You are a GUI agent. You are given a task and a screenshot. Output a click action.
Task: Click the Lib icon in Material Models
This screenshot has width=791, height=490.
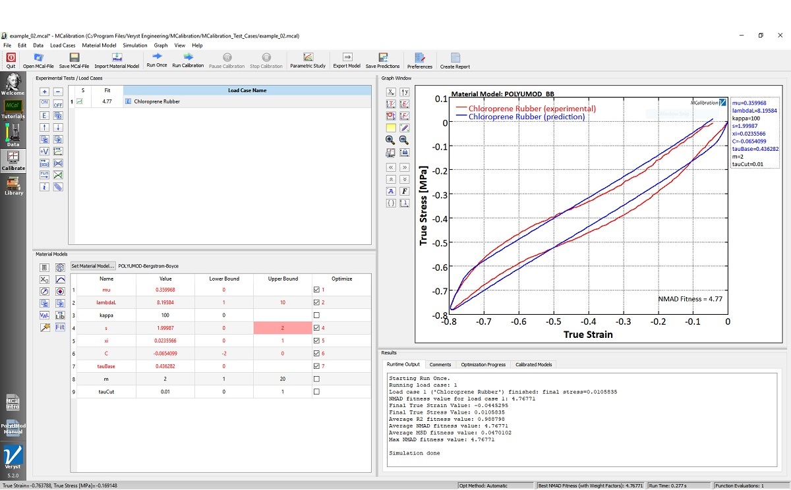60,315
